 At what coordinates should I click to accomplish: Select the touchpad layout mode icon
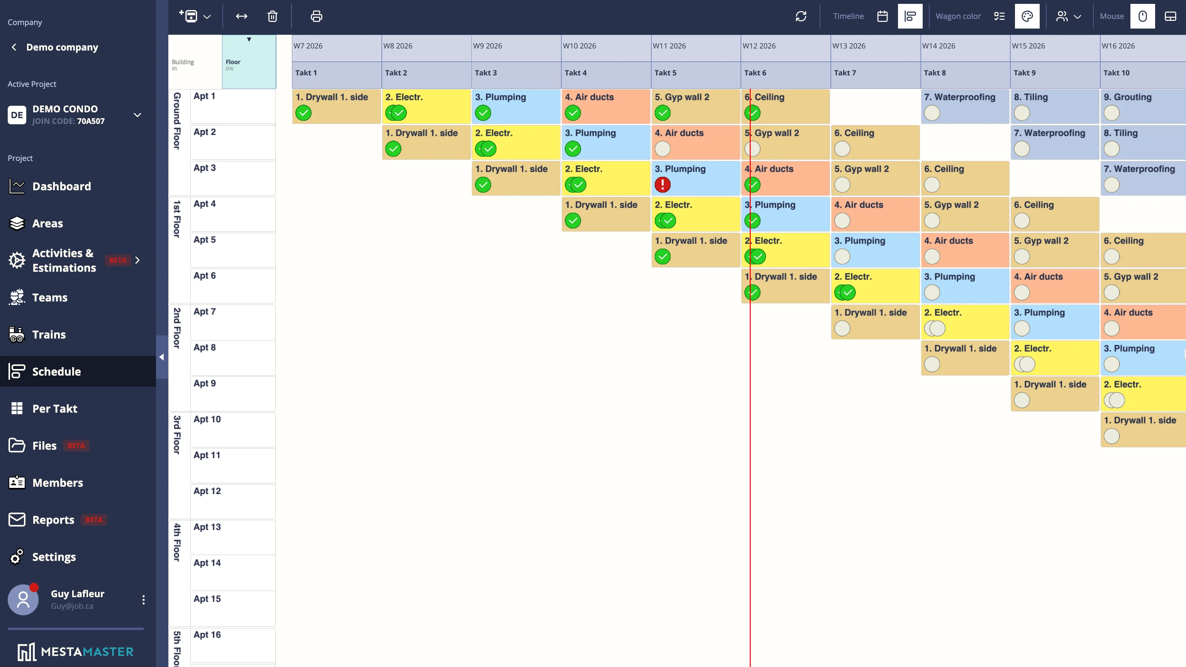(1170, 17)
